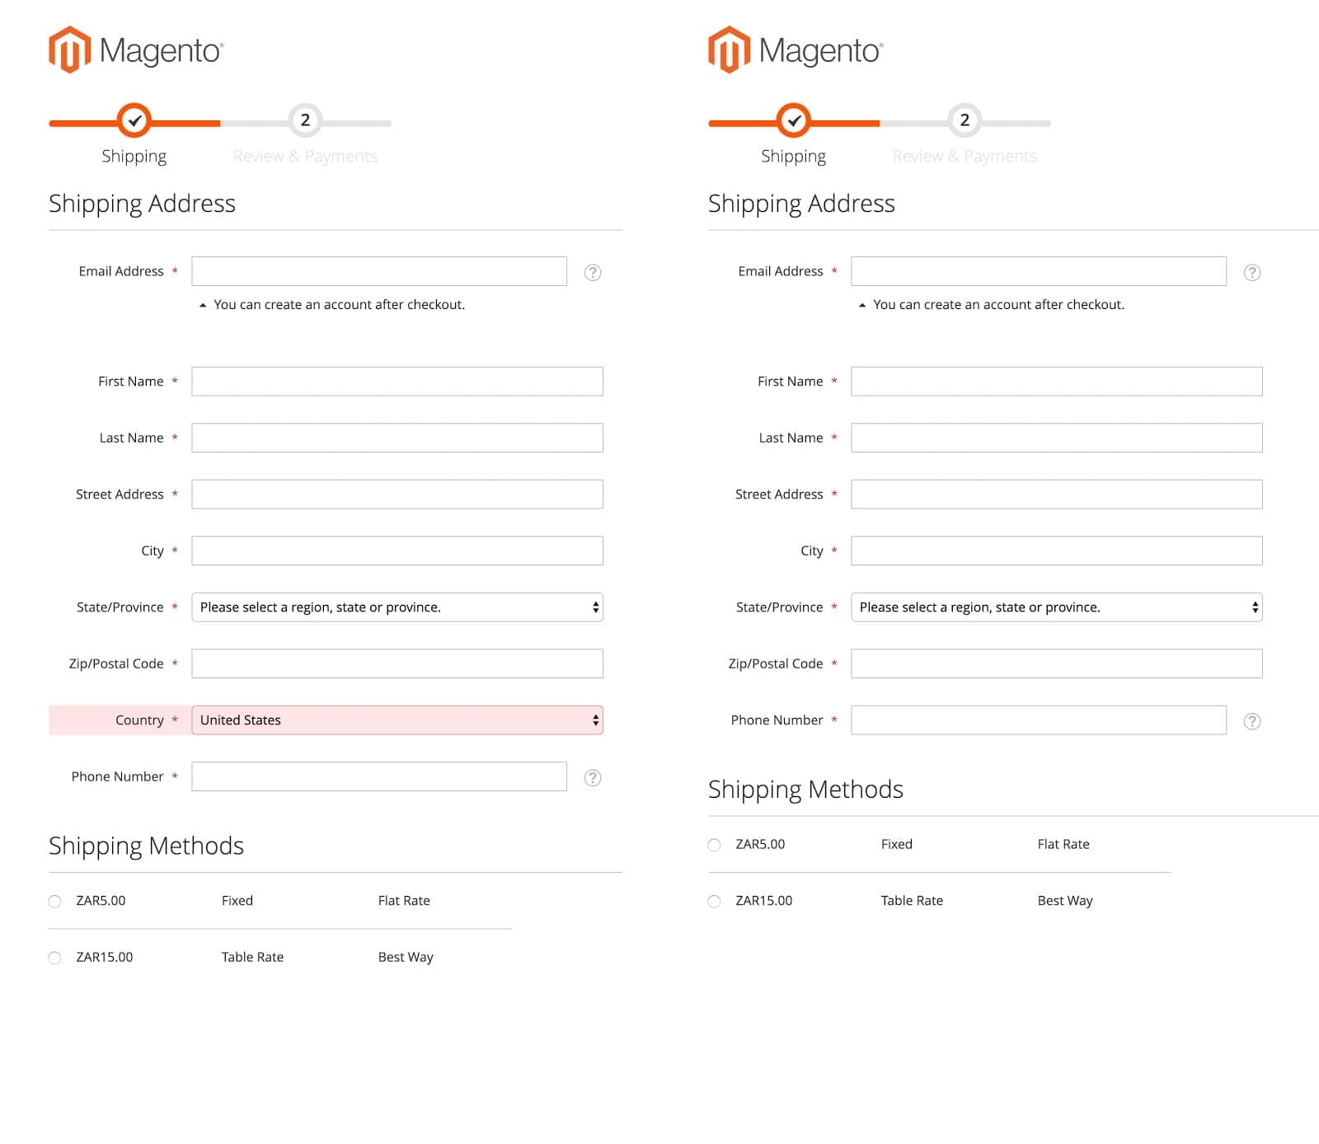The image size is (1319, 1144).
Task: Click the Magento logo in the left form
Action: pyautogui.click(x=136, y=50)
